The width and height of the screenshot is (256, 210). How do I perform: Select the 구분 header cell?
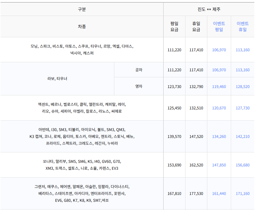coord(82,9)
